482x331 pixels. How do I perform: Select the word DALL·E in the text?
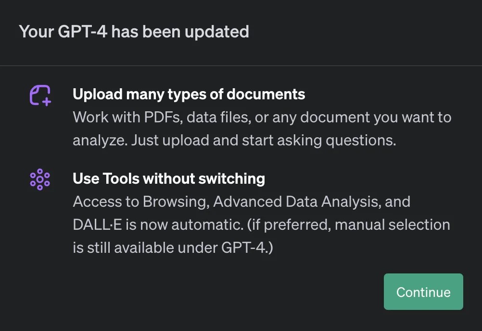pyautogui.click(x=97, y=225)
